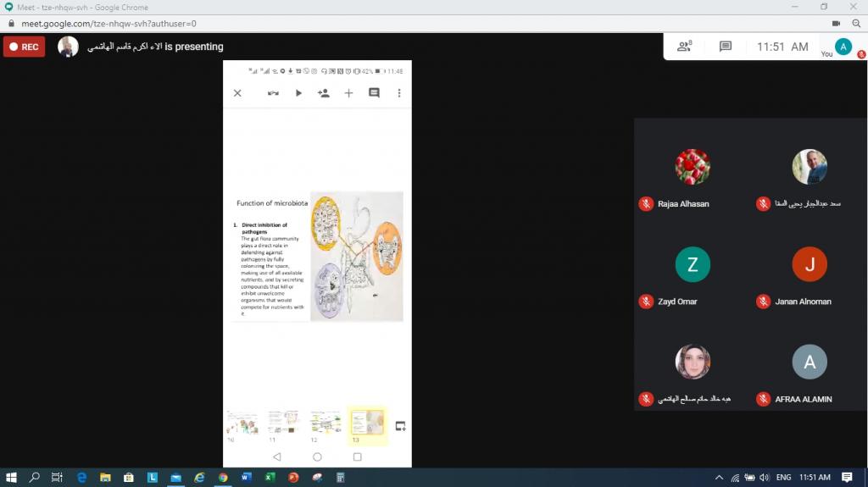This screenshot has width=868, height=487.
Task: Open Microsoft Word from the taskbar
Action: (246, 478)
